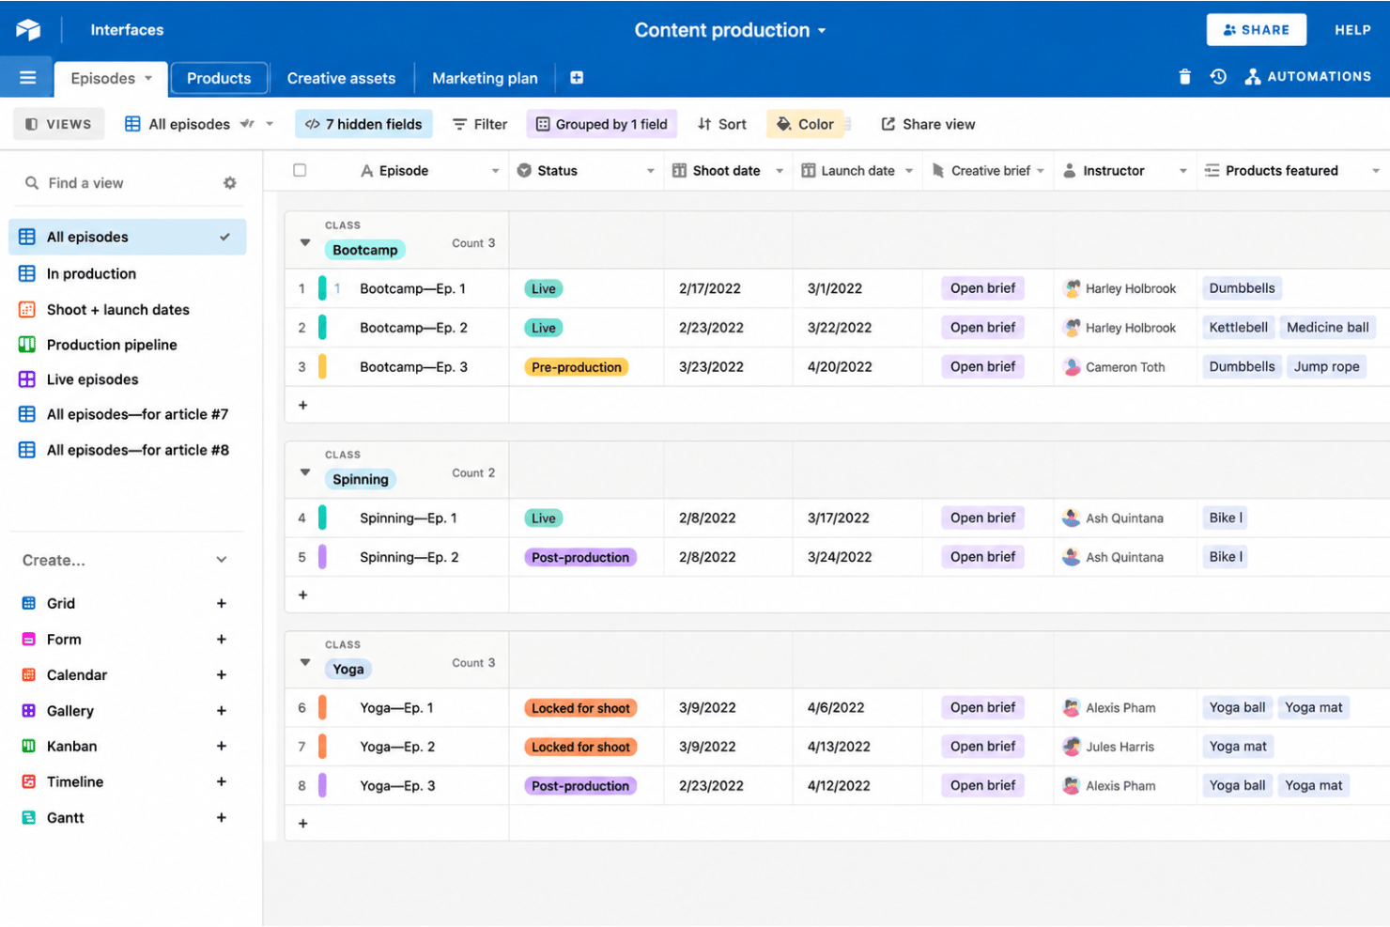Add a new Calendar view with plus
This screenshot has width=1390, height=927.
[222, 675]
